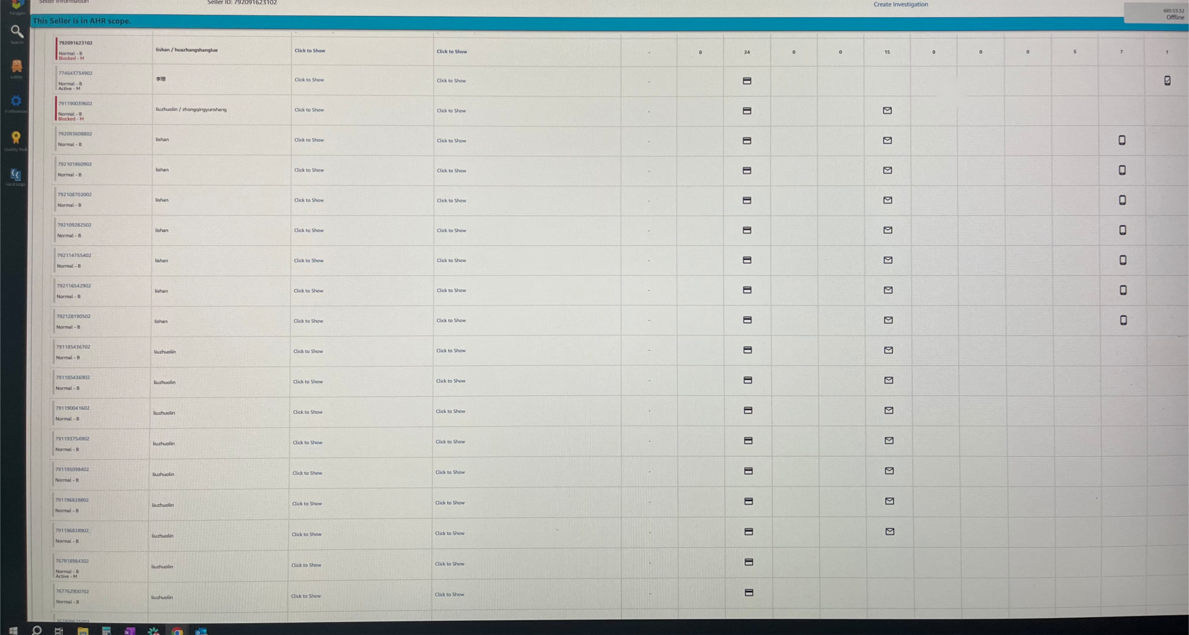
Task: Click name 'lishan / huazhangshanglue'
Action: (x=187, y=50)
